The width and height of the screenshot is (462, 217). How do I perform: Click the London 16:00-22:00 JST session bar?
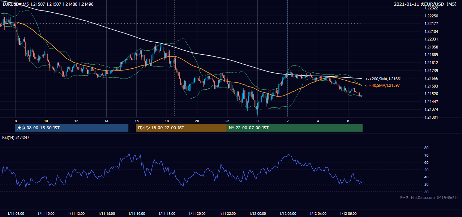click(x=181, y=128)
